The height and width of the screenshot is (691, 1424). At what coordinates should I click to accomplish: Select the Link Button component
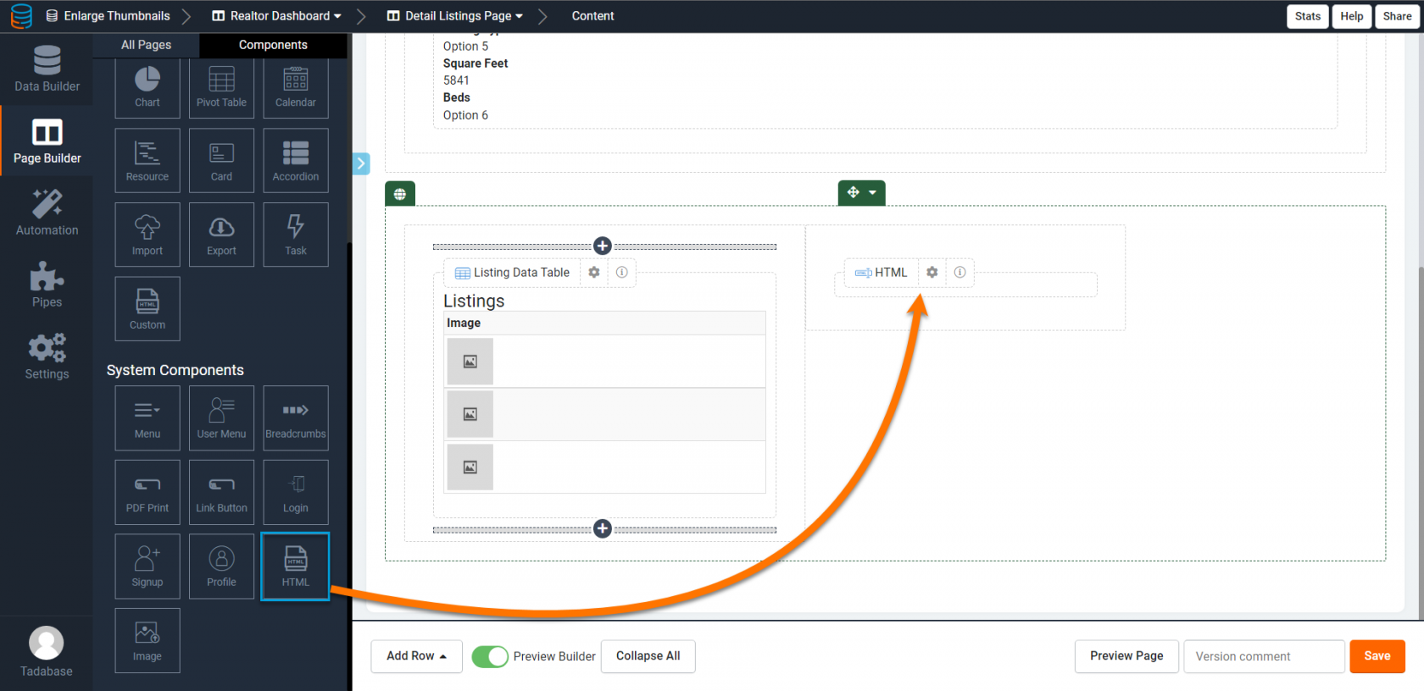(x=221, y=492)
